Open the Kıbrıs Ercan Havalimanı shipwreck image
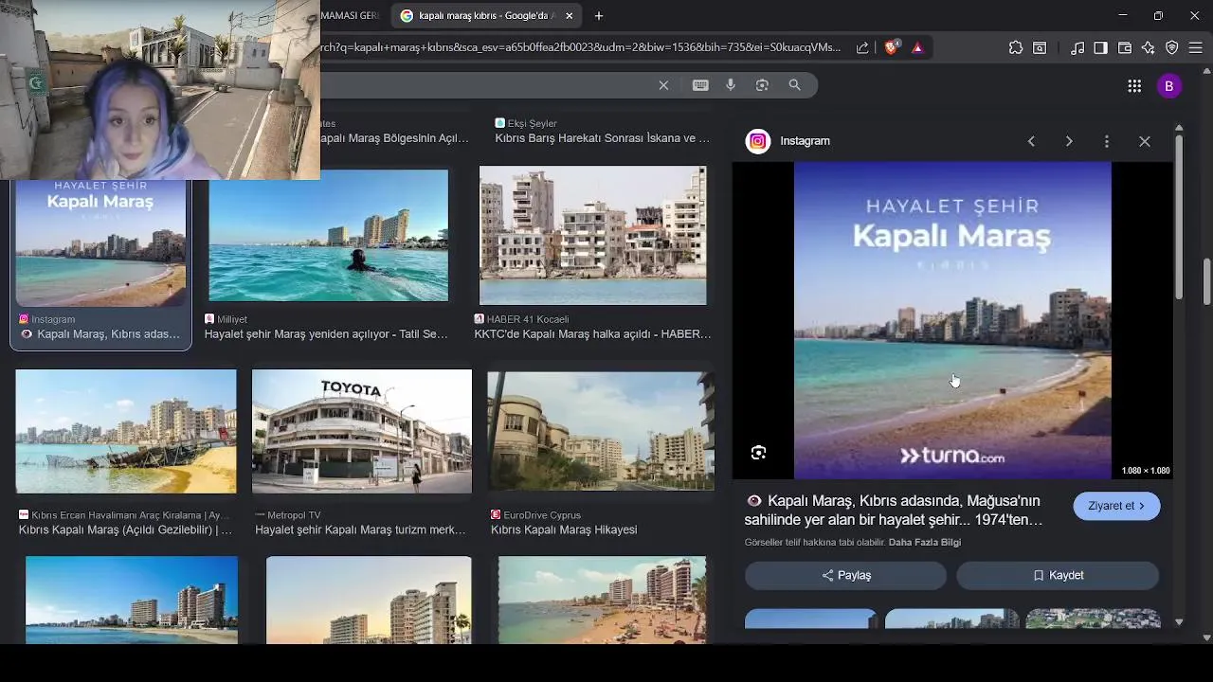This screenshot has height=682, width=1213. tap(126, 432)
